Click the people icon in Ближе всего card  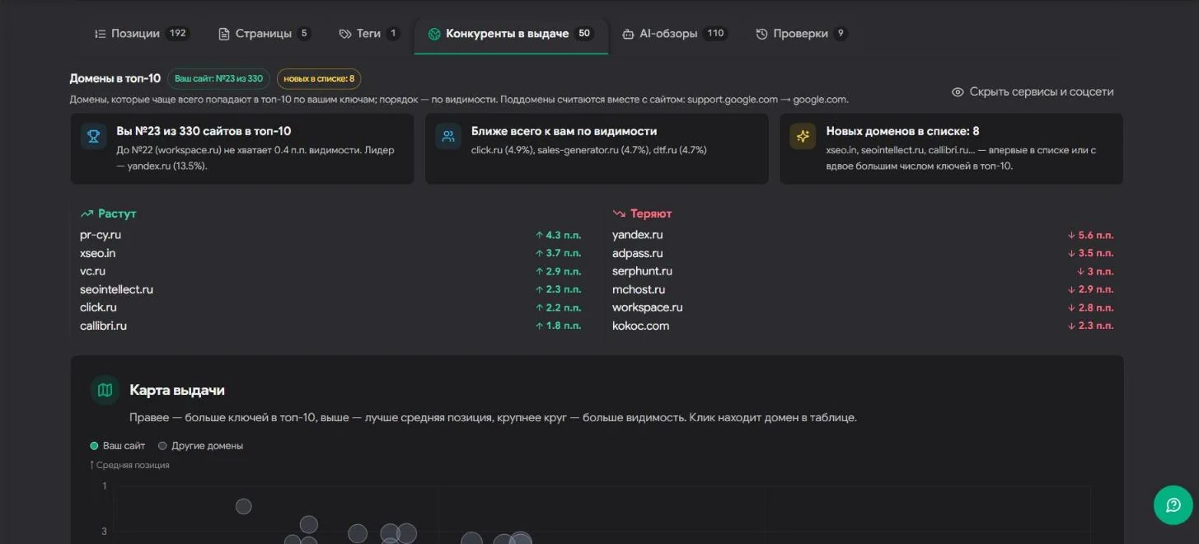[448, 136]
